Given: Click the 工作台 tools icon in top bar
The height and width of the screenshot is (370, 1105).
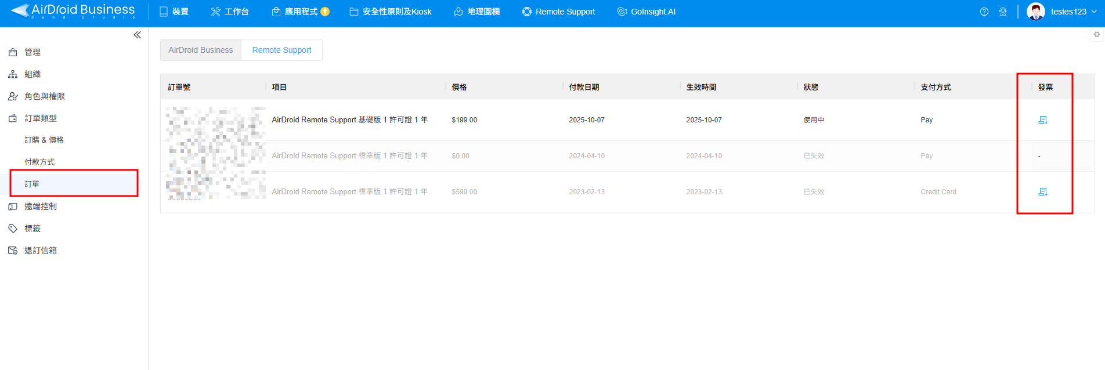Looking at the screenshot, I should pos(215,12).
